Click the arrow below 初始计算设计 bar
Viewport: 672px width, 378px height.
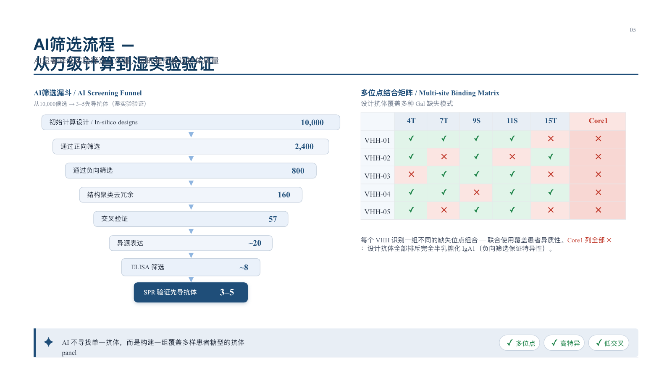coord(191,135)
